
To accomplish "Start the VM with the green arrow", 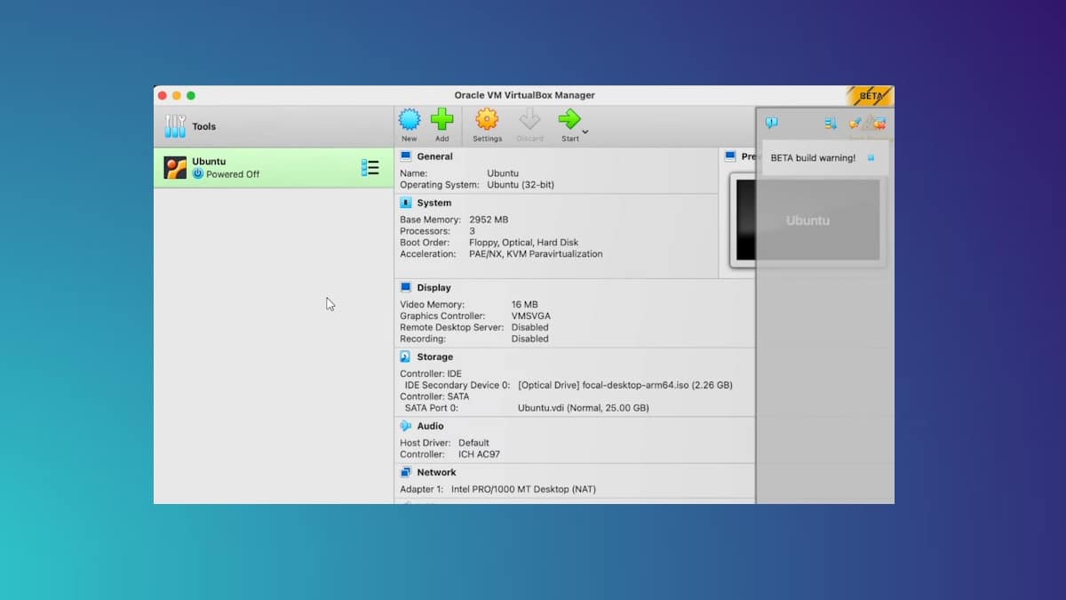I will pyautogui.click(x=569, y=120).
